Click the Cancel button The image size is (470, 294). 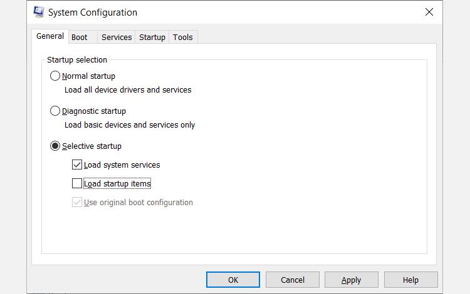(293, 280)
